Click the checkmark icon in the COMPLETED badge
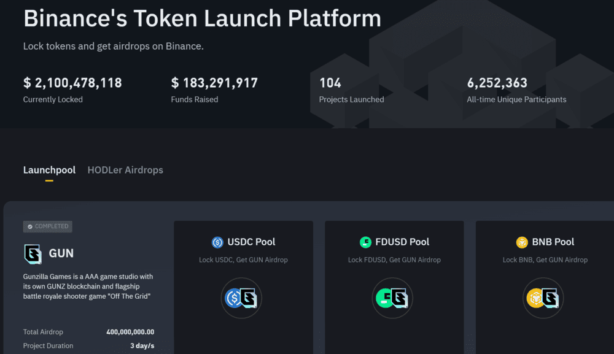The height and width of the screenshot is (354, 614). coord(29,226)
